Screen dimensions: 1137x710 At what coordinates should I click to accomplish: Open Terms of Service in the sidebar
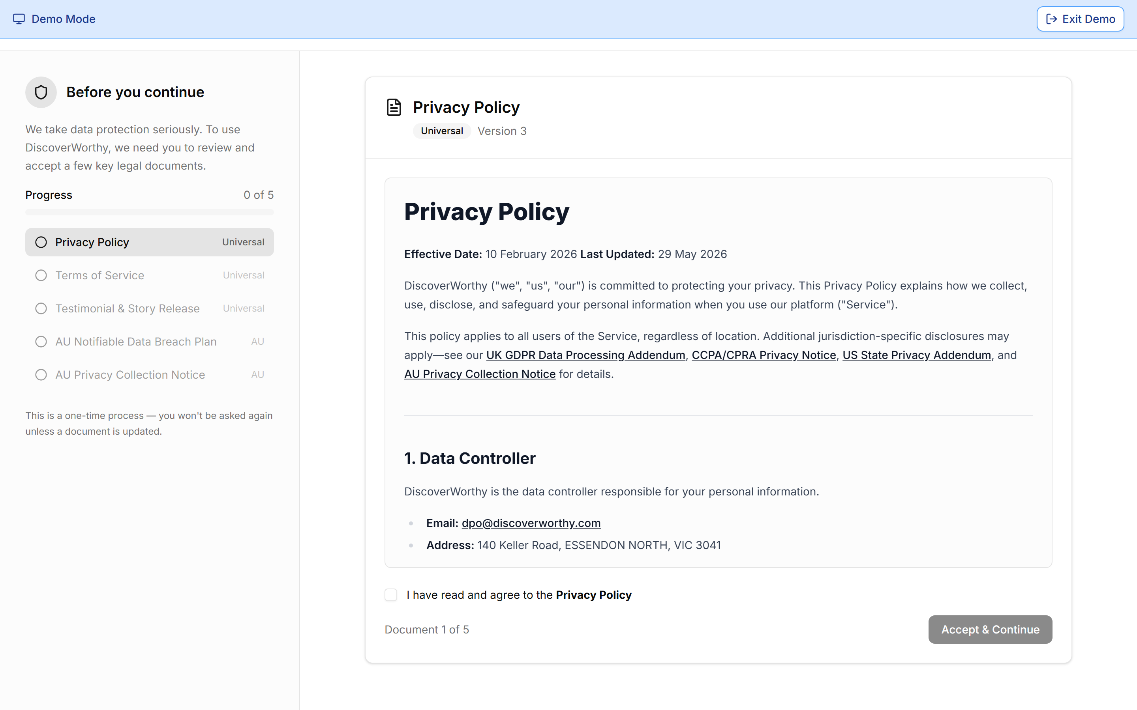point(149,275)
